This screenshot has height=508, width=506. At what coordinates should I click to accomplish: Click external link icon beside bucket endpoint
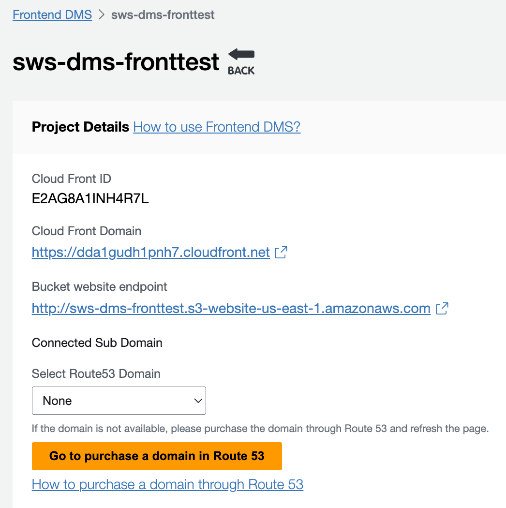[x=442, y=308]
